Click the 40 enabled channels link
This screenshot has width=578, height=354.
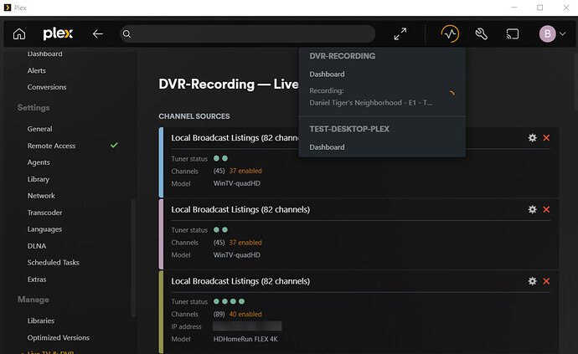(x=245, y=314)
